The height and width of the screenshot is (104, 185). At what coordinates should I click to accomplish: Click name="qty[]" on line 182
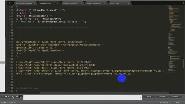(x=42, y=62)
